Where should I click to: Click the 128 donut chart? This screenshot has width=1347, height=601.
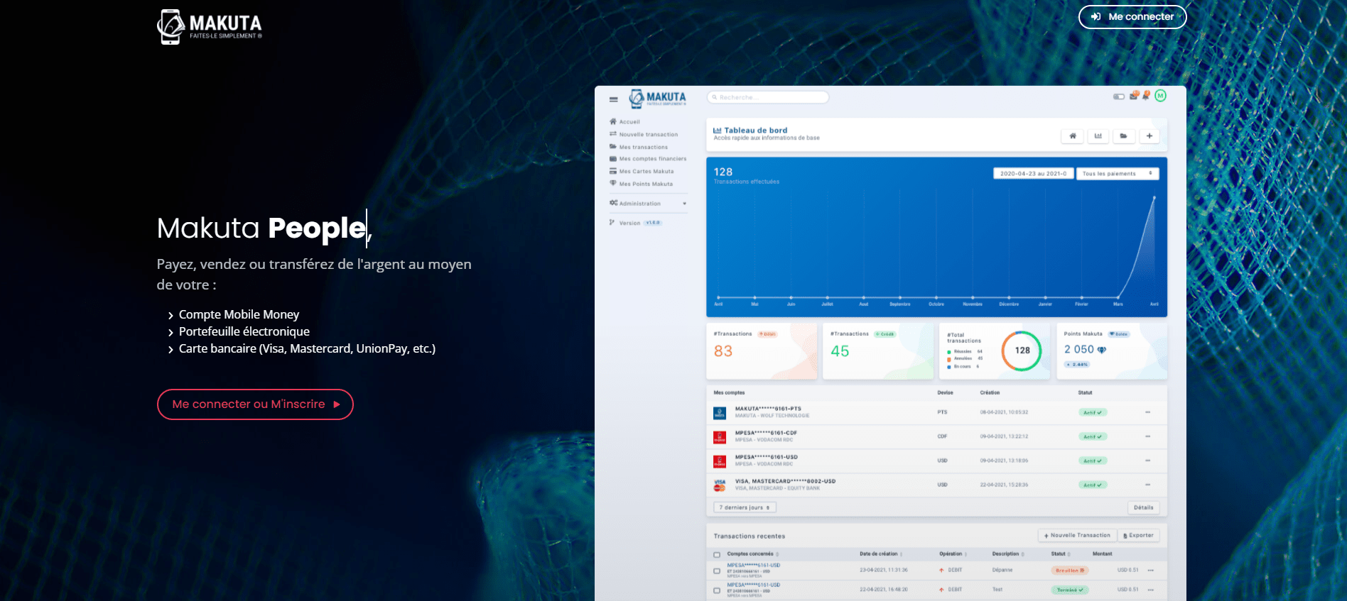[x=1022, y=351]
